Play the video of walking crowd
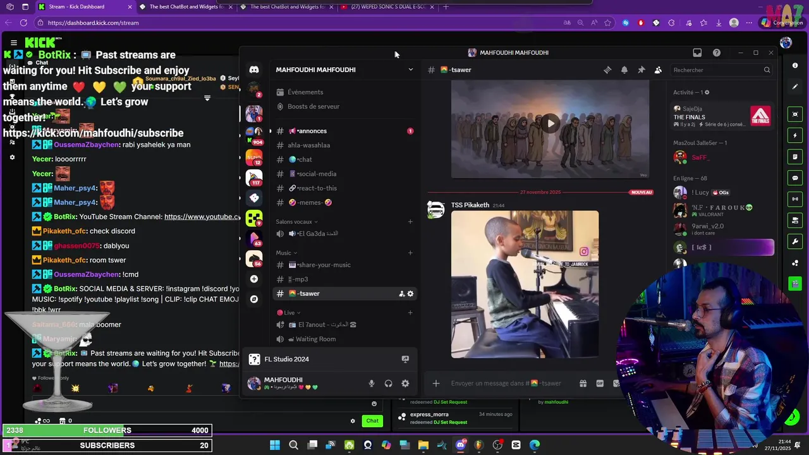This screenshot has width=809, height=455. 550,124
